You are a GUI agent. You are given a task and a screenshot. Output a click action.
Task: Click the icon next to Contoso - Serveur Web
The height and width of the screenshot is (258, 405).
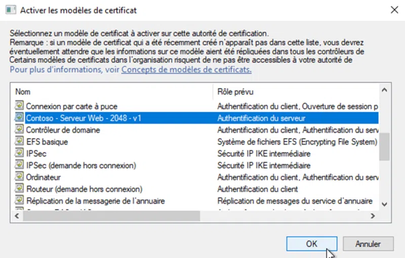(x=19, y=118)
